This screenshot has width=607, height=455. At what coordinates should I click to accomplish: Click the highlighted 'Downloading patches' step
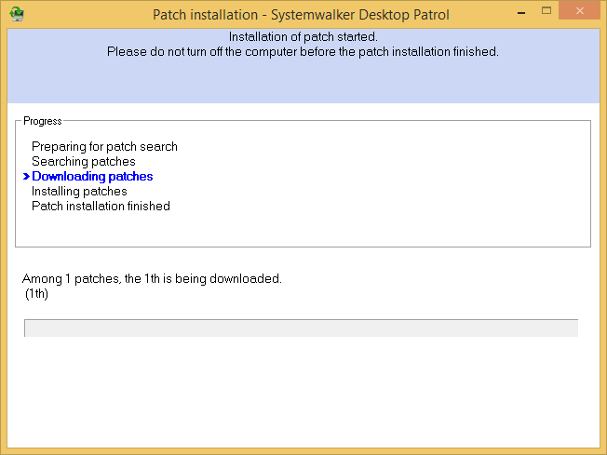92,177
